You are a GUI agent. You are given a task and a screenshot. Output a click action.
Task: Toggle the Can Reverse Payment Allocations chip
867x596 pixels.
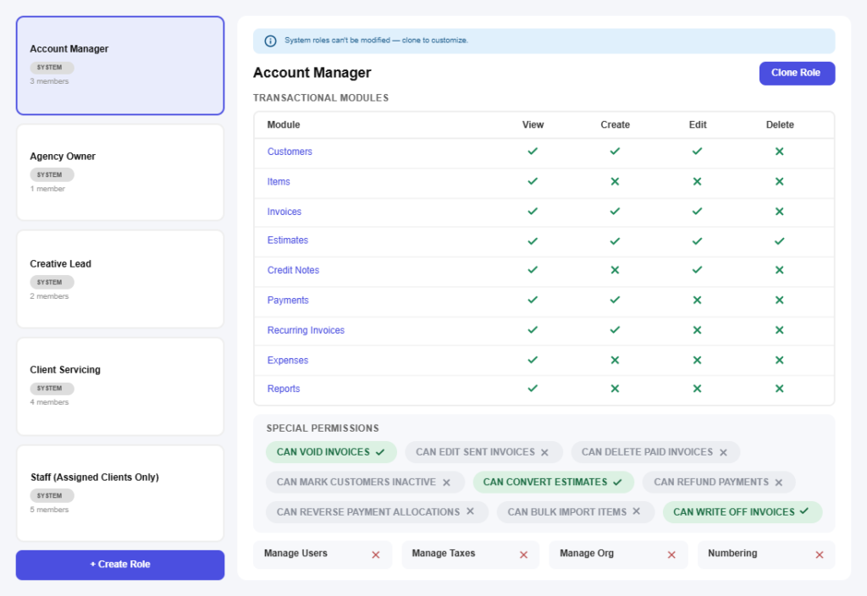click(x=377, y=512)
